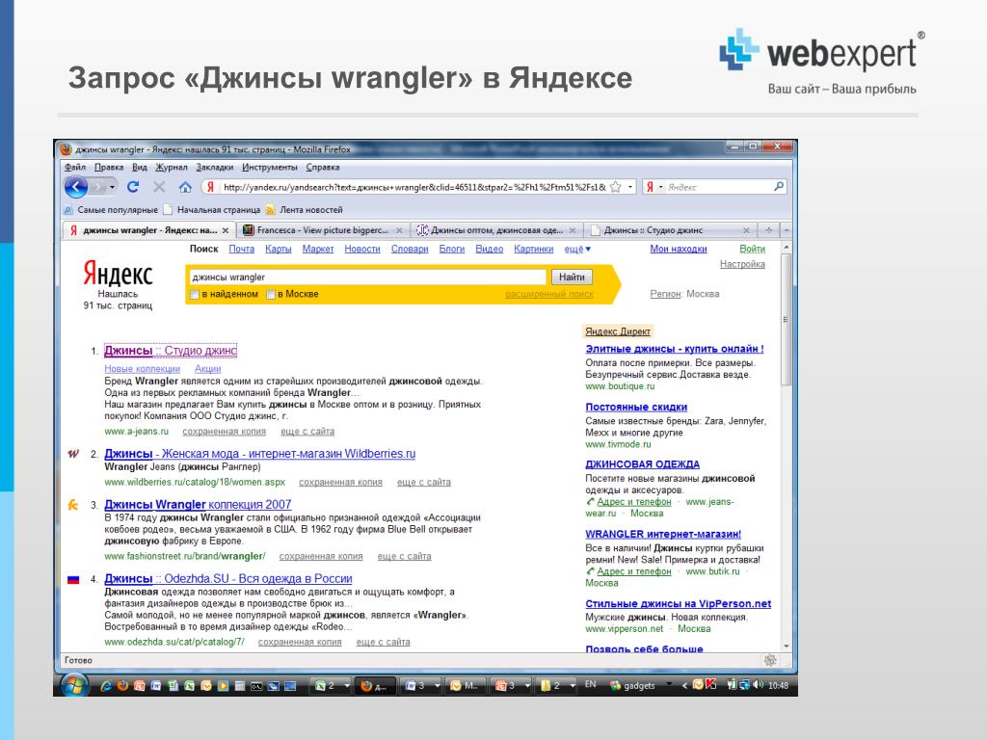Switch to the Джинсы :: Студио джинс tab
Viewport: 987px width, 740px height.
coord(671,230)
